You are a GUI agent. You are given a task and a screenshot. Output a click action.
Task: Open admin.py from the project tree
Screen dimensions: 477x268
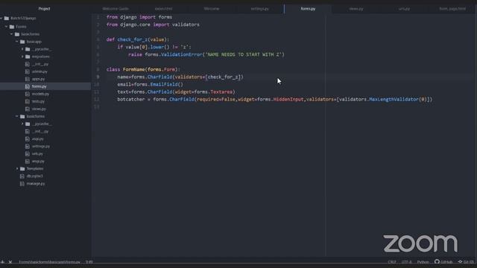tap(40, 71)
